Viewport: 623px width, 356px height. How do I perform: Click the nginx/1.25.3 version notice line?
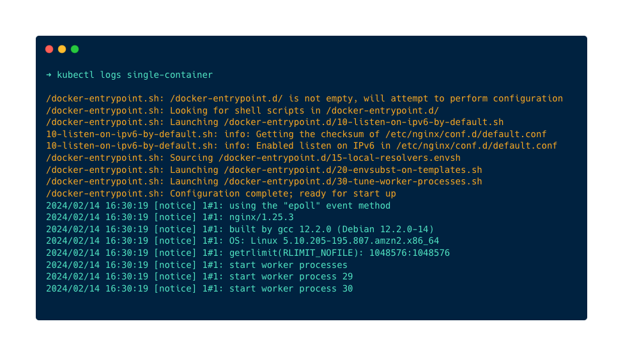point(170,218)
